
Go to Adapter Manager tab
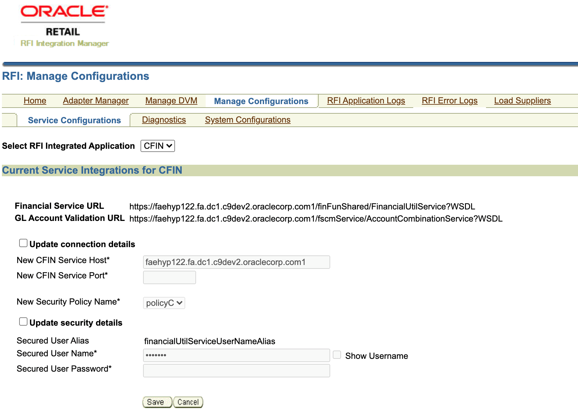[x=96, y=101]
